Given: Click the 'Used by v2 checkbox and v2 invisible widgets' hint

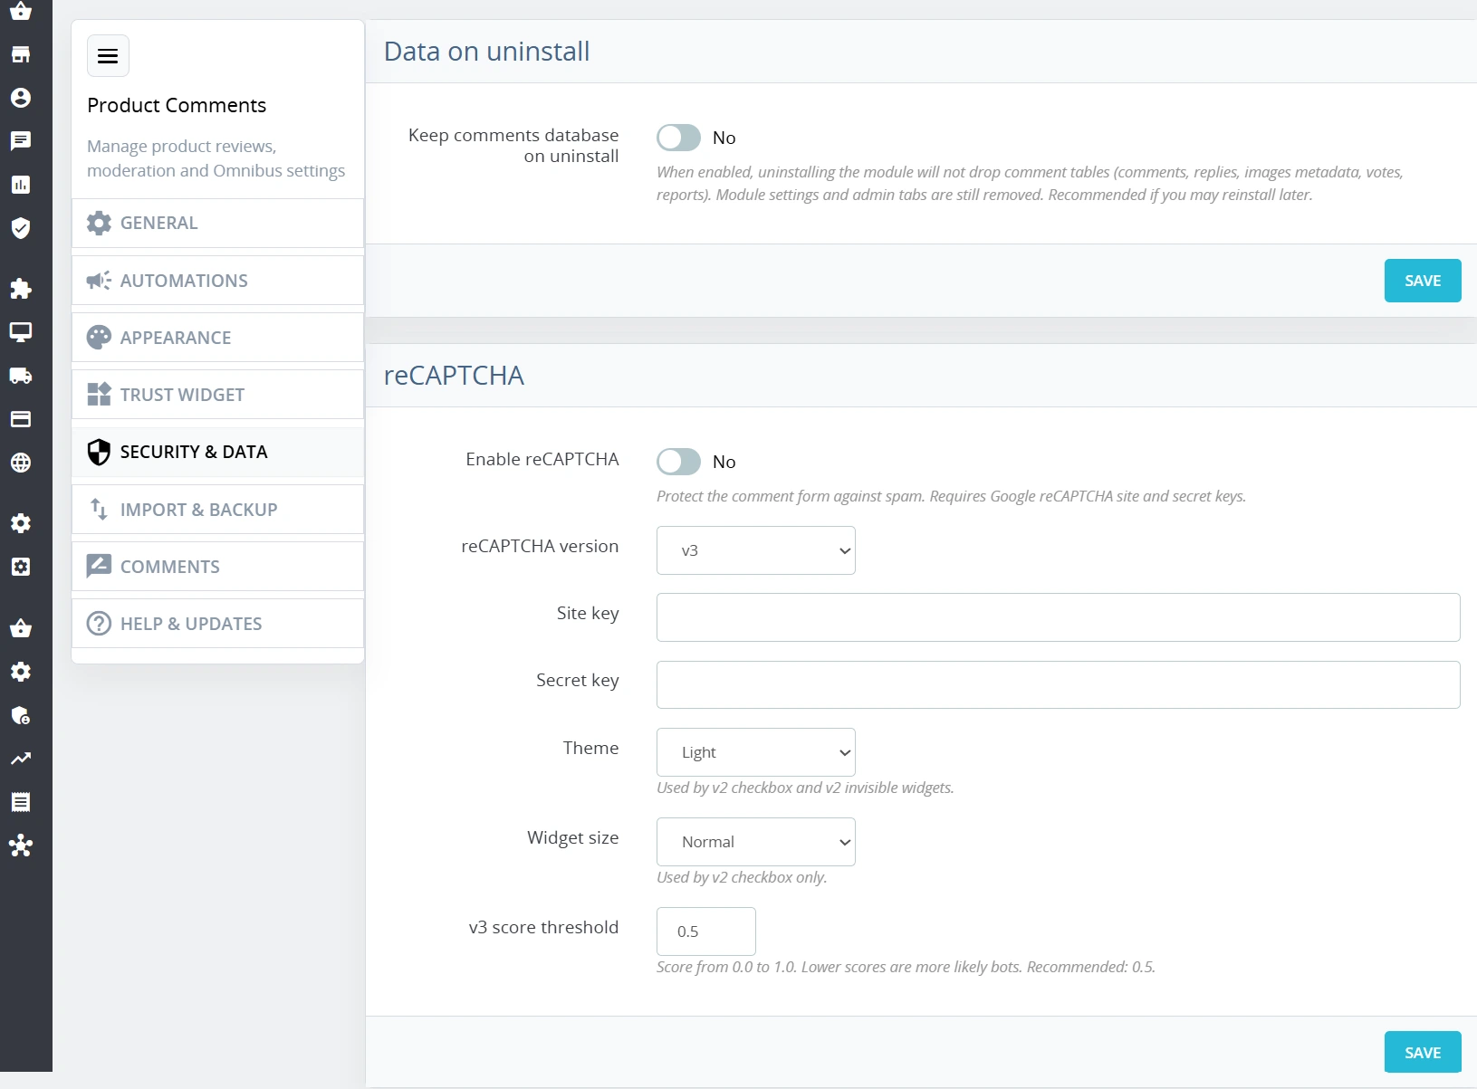Looking at the screenshot, I should click(805, 788).
